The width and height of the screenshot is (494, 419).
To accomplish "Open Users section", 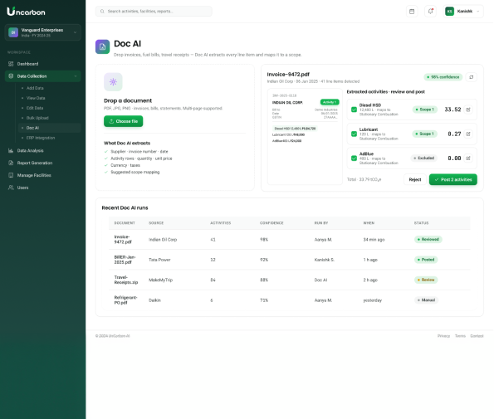I will coord(42,188).
